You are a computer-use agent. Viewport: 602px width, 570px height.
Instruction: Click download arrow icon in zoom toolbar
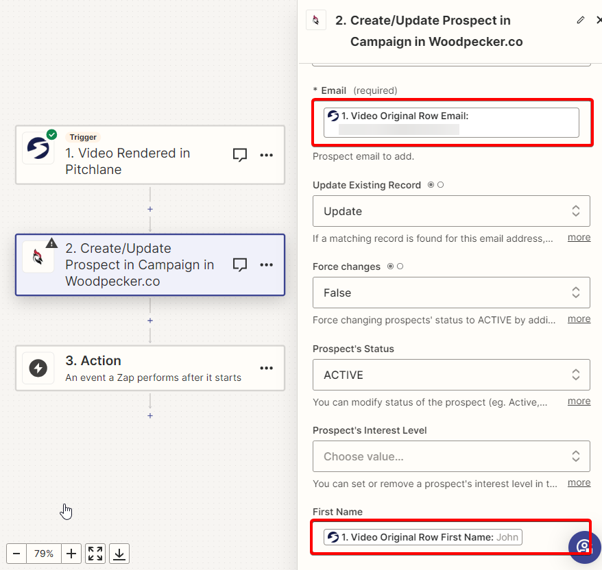click(x=119, y=554)
